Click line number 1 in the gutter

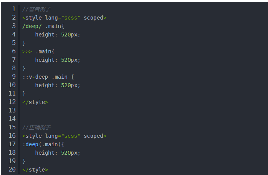click(14, 9)
